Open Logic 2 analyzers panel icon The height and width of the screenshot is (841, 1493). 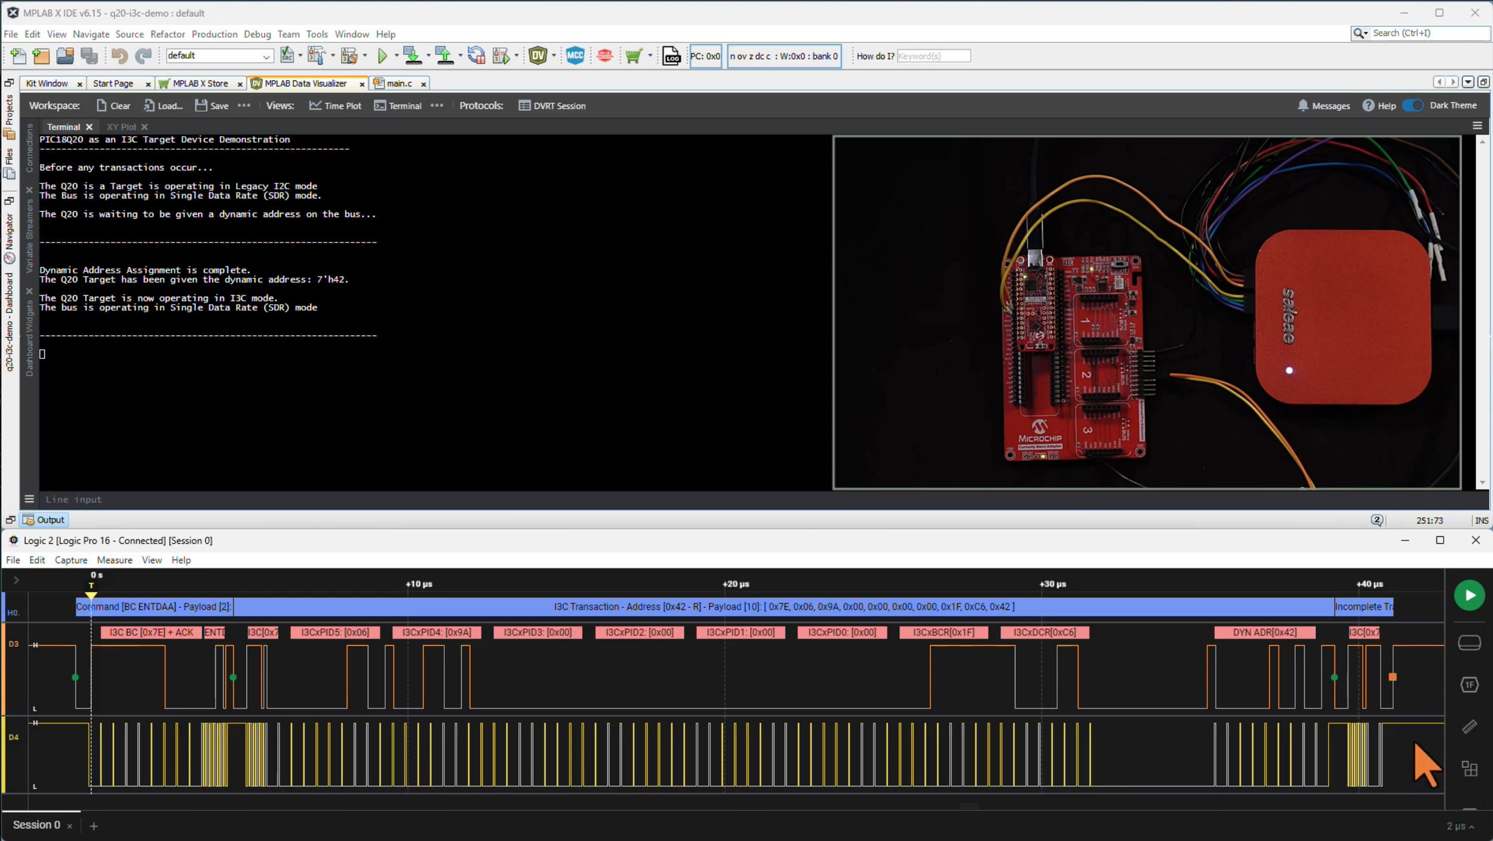[x=1469, y=685]
